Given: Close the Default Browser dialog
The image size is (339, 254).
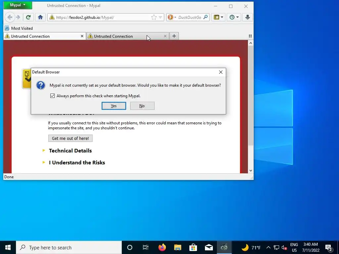Looking at the screenshot, I should tap(220, 72).
